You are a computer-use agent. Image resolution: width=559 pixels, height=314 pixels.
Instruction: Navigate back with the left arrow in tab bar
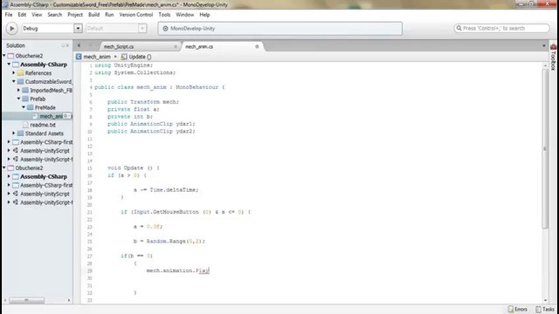click(79, 45)
